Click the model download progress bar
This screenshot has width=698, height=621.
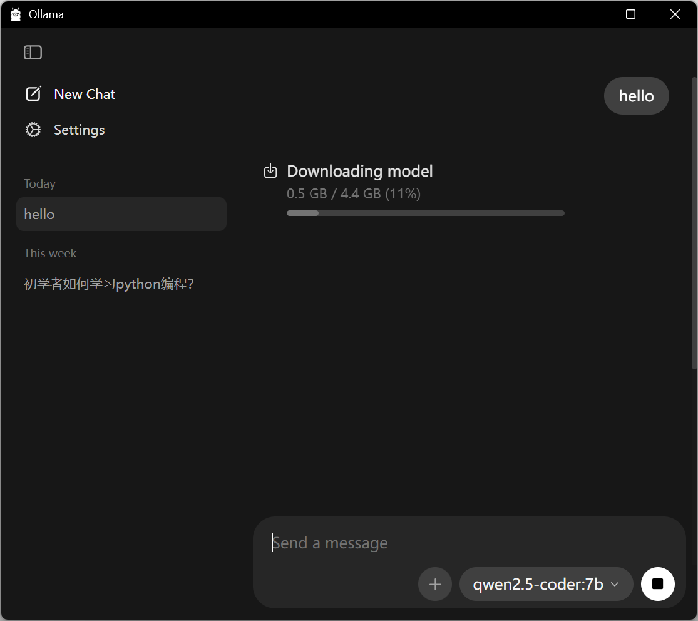426,213
